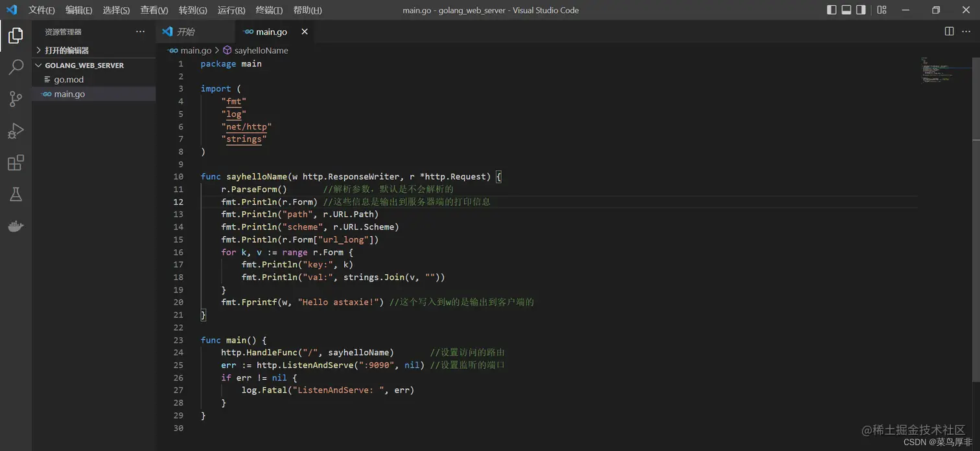This screenshot has width=980, height=451.
Task: Select main.go in the file explorer
Action: [x=93, y=94]
